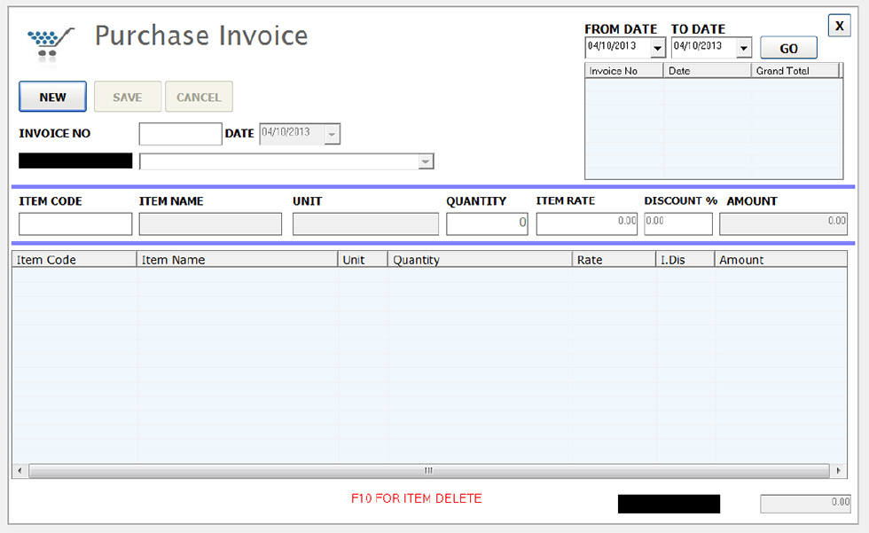Open the supplier selection combo box
The width and height of the screenshot is (869, 533).
(x=427, y=161)
